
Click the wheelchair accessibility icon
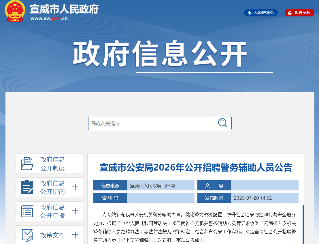pyautogui.click(x=250, y=13)
